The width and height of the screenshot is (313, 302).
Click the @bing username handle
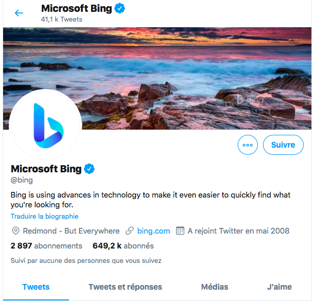coord(22,181)
